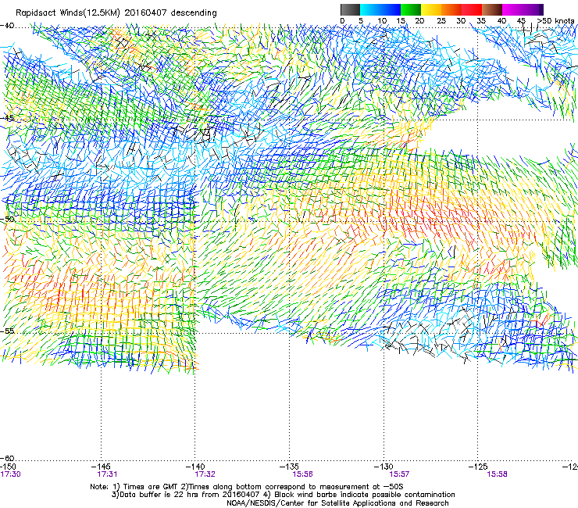This screenshot has height=508, width=578.
Task: Click the yellow 20-25 knots legend swatch
Action: (x=431, y=9)
